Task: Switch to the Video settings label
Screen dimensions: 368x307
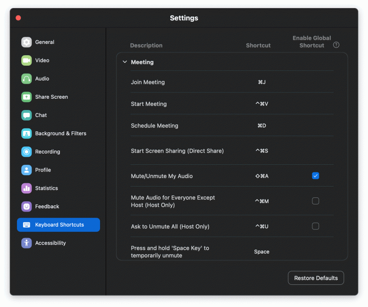Action: click(42, 60)
